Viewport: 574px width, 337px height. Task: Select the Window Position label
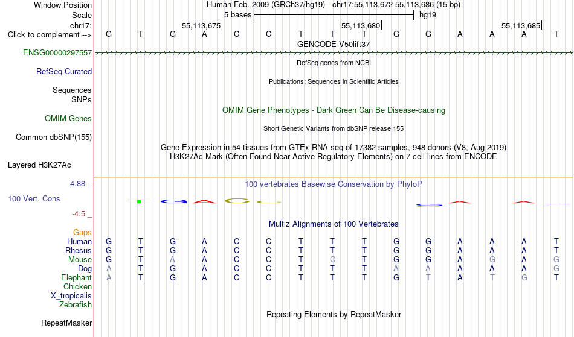[x=63, y=5]
